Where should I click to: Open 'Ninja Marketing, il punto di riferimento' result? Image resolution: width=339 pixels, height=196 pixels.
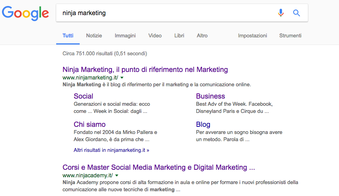click(x=145, y=70)
